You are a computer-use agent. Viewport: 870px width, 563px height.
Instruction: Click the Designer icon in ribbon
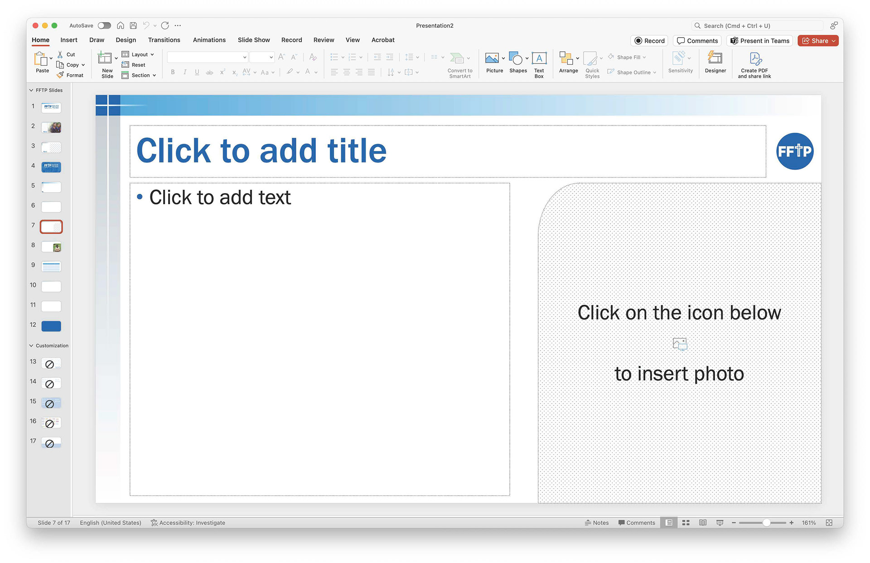[x=715, y=58]
